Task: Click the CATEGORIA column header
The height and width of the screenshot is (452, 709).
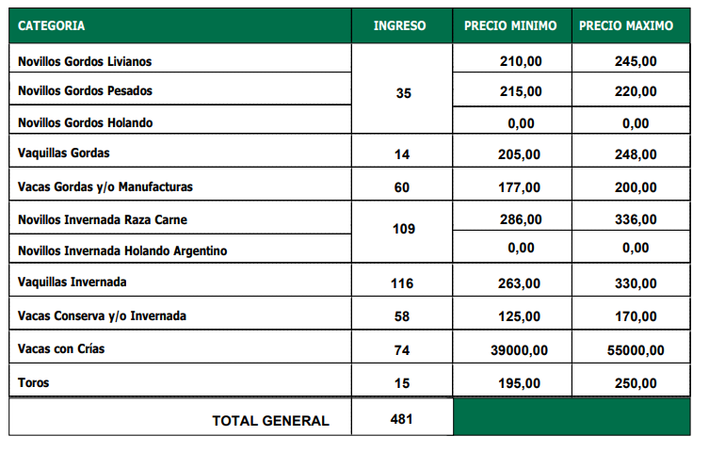Action: [52, 25]
